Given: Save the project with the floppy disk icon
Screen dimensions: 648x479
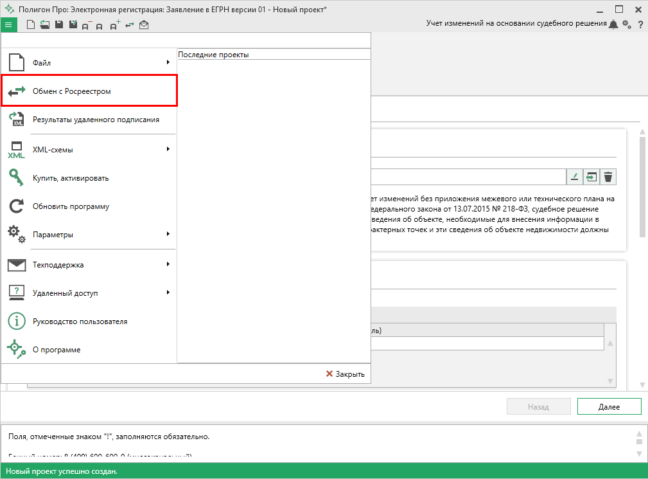Looking at the screenshot, I should pyautogui.click(x=59, y=25).
